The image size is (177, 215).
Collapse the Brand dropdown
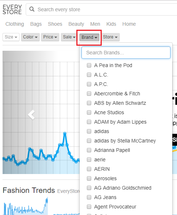coord(89,37)
